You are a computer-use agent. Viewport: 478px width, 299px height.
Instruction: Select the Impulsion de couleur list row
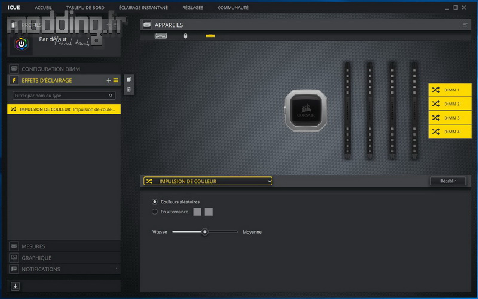tap(64, 109)
